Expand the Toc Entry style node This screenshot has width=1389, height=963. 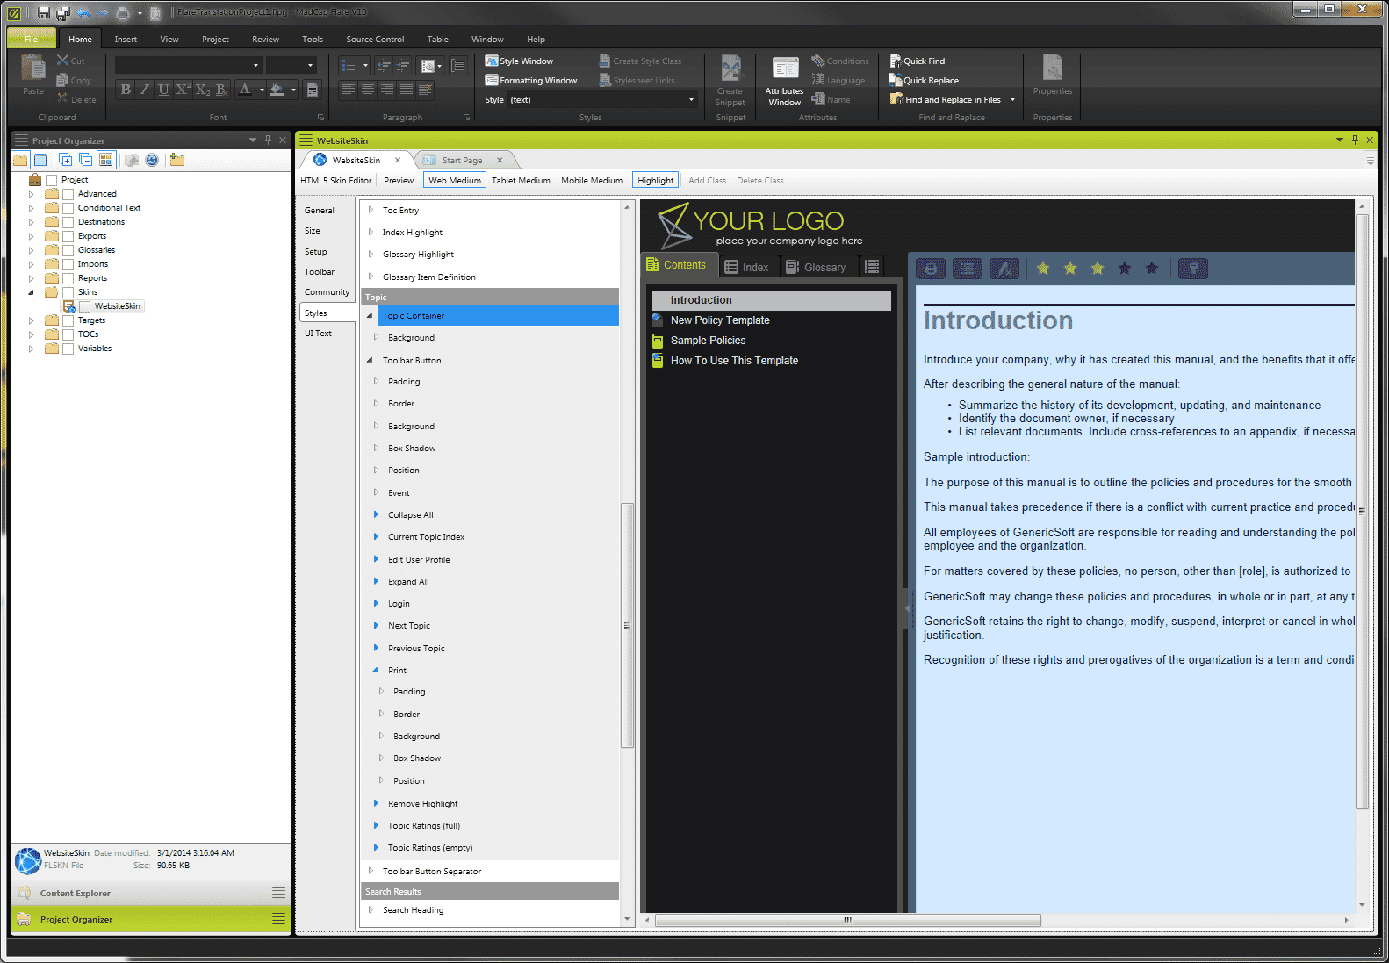[x=371, y=210]
